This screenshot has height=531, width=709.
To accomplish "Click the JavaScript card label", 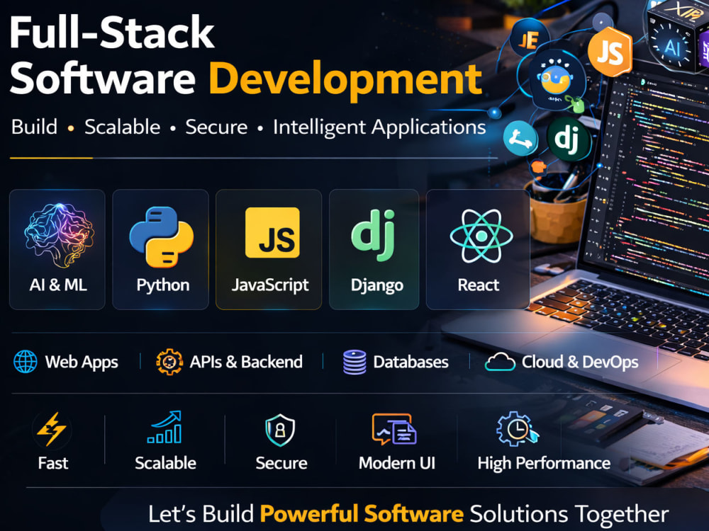I will (270, 286).
